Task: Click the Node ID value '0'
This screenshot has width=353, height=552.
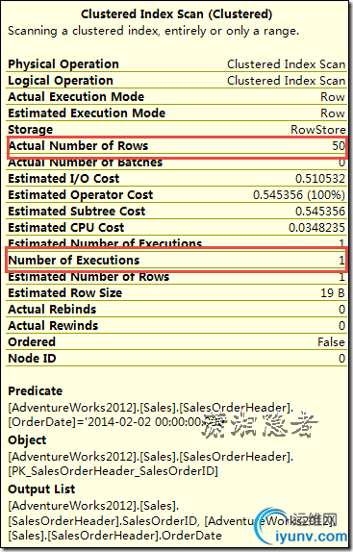Action: point(341,359)
